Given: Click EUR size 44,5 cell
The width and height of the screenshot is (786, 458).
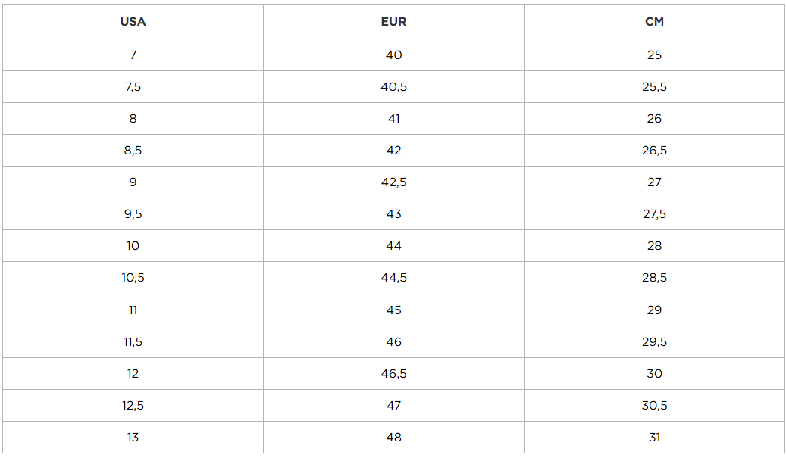Looking at the screenshot, I should click(393, 278).
